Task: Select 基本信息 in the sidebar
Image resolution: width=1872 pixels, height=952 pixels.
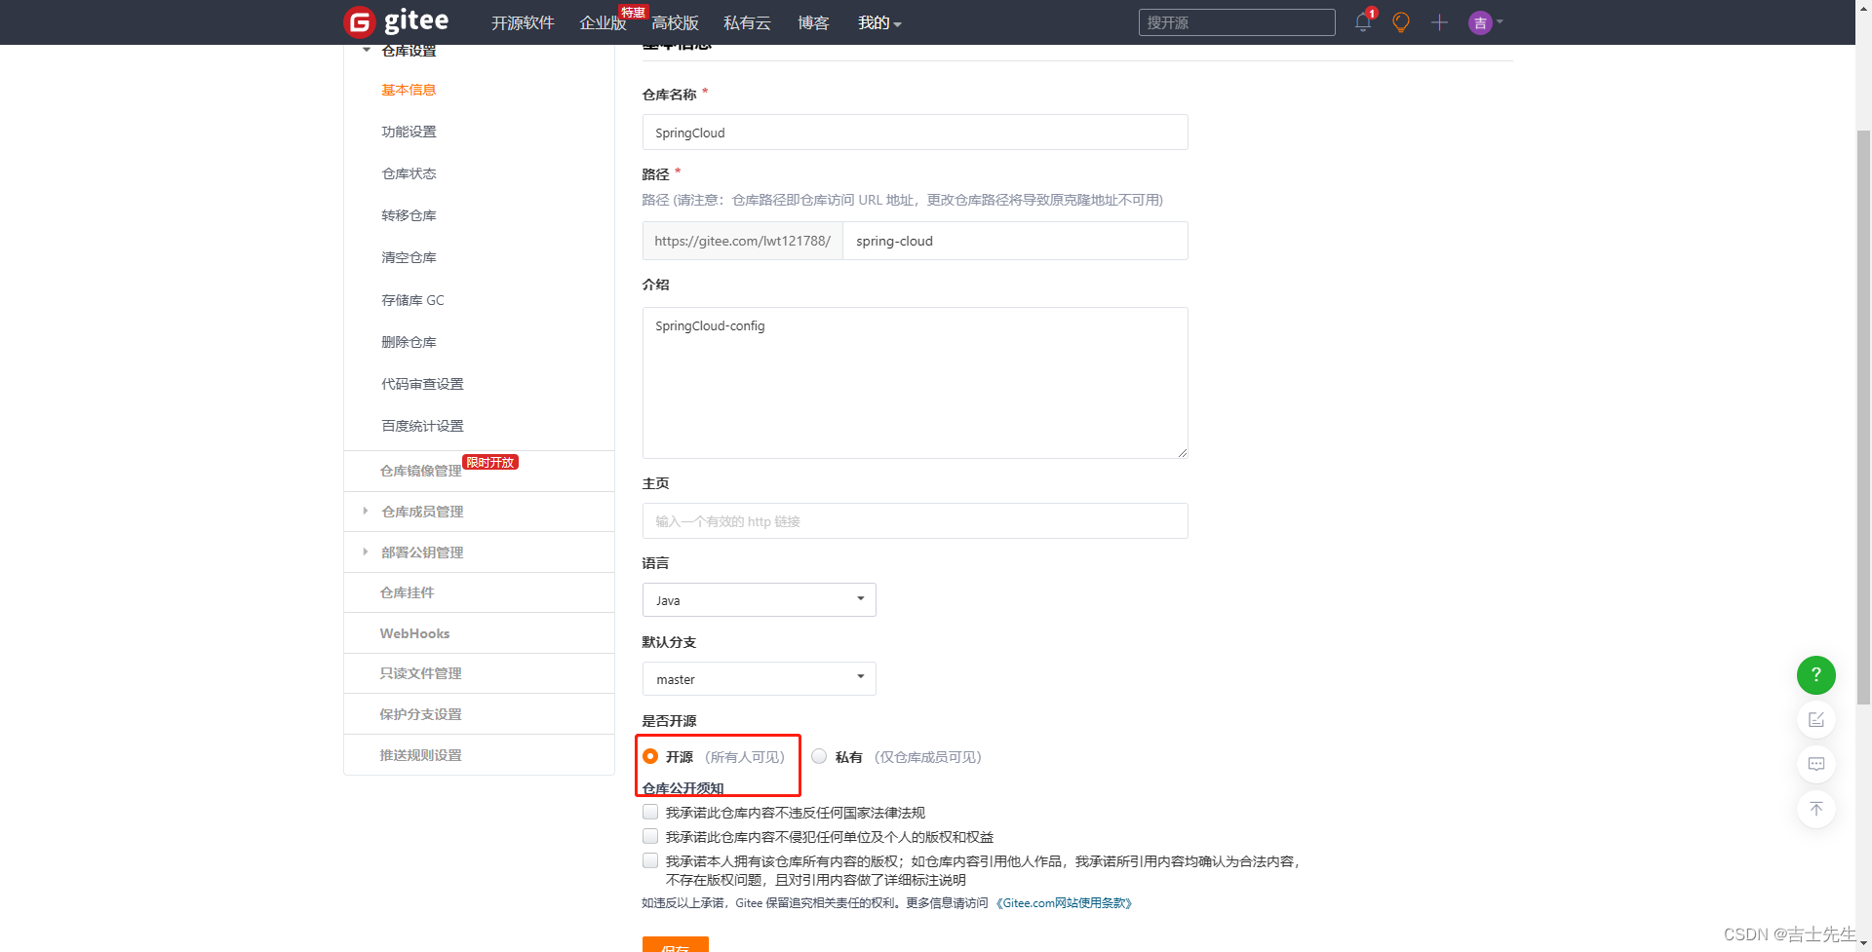Action: pyautogui.click(x=409, y=90)
